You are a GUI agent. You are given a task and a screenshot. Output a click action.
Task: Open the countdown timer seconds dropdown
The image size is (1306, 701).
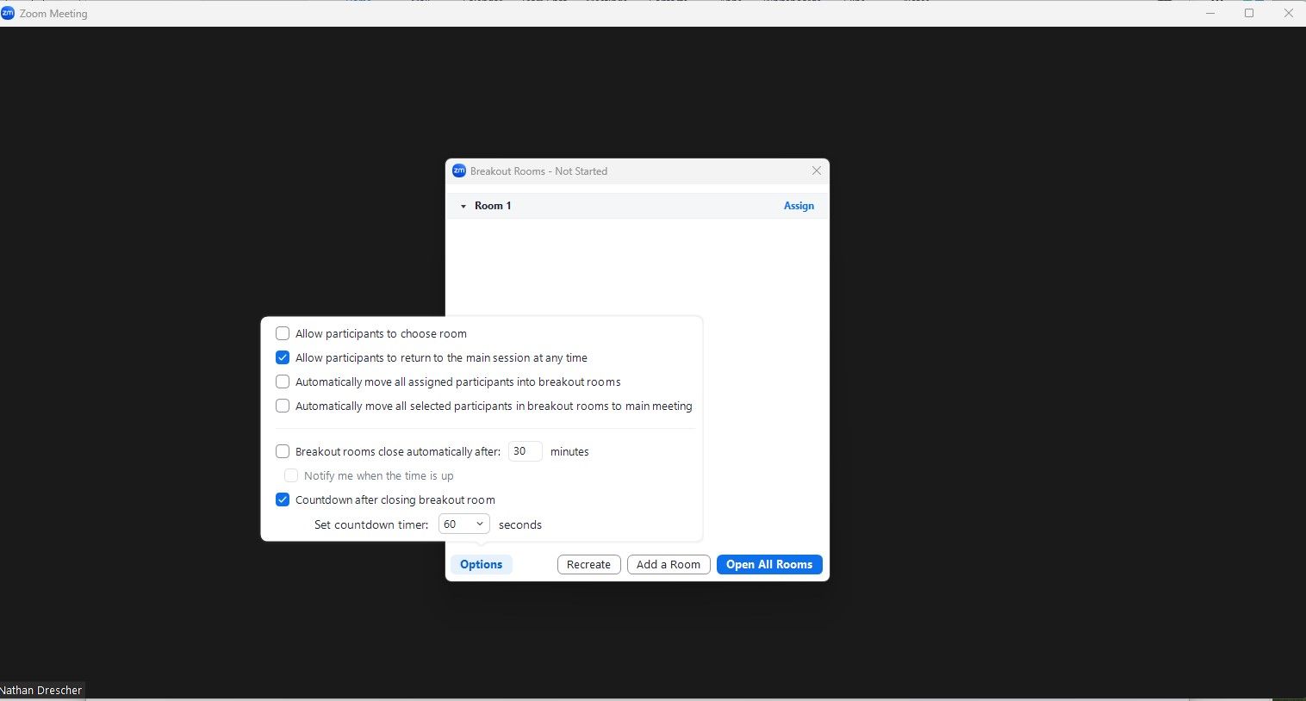[463, 524]
